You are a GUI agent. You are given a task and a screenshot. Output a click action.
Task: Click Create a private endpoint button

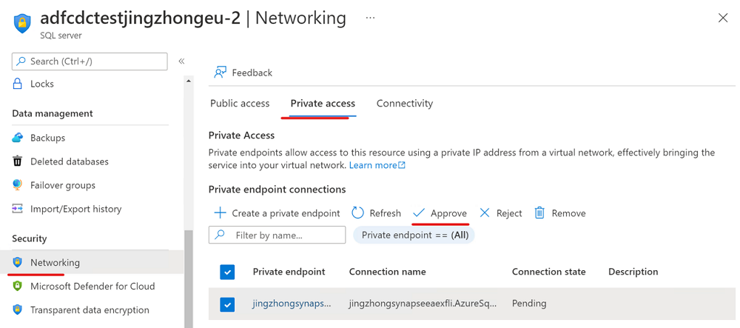pos(277,212)
